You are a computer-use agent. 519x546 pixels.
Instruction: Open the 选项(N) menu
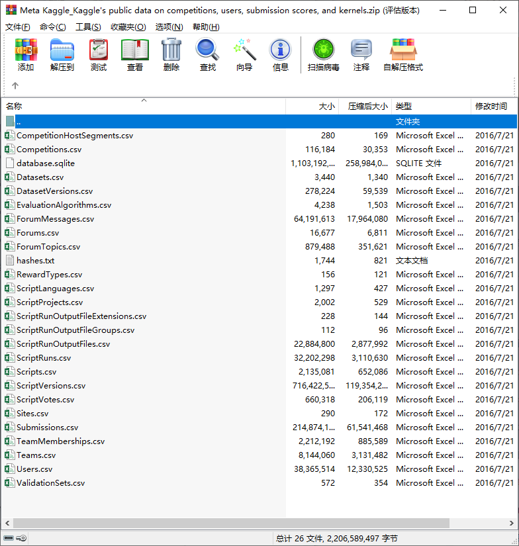click(169, 27)
